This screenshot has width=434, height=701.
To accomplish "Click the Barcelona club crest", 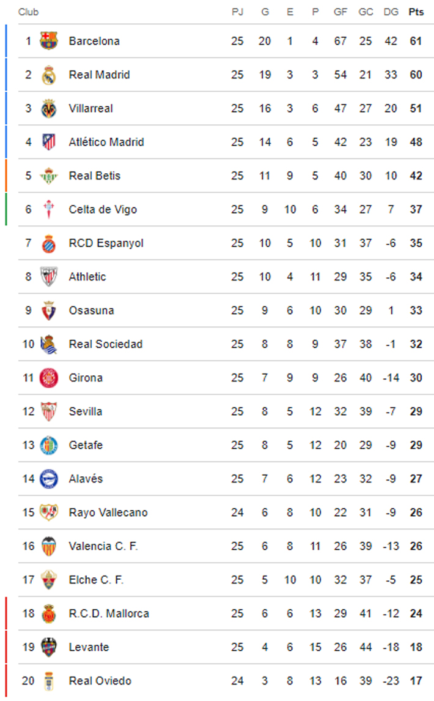I will click(48, 41).
